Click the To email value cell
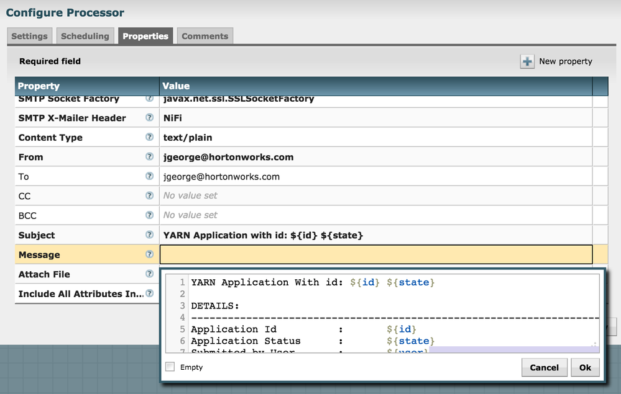The image size is (621, 394). click(x=375, y=177)
